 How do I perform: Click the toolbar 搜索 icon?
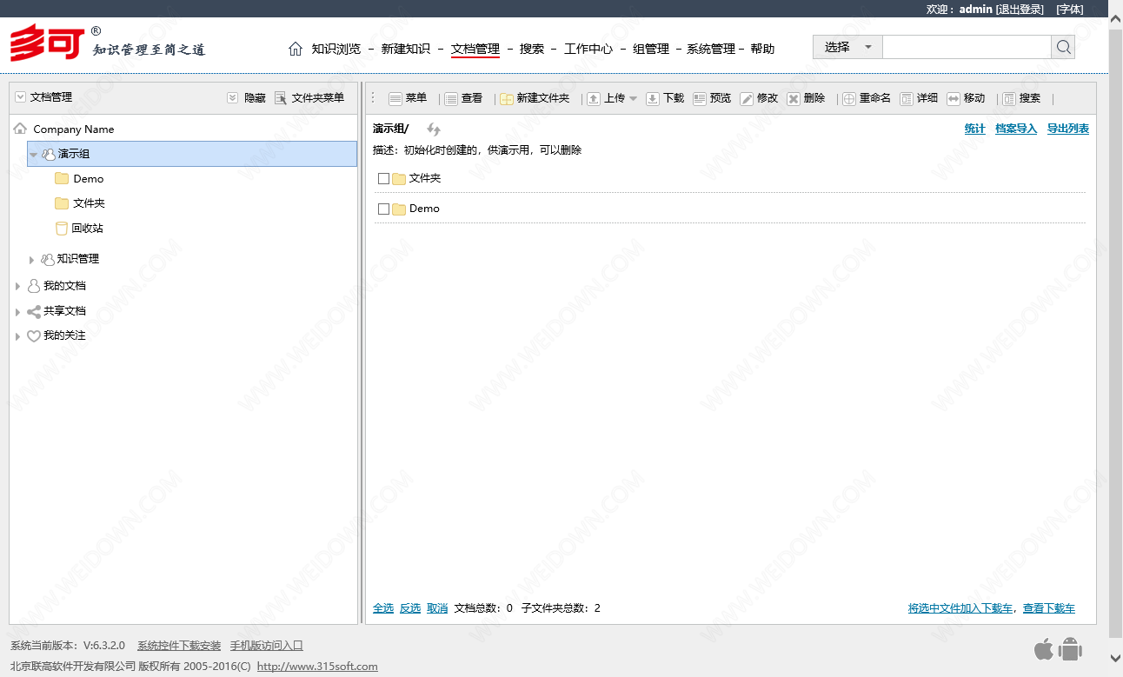click(1009, 99)
